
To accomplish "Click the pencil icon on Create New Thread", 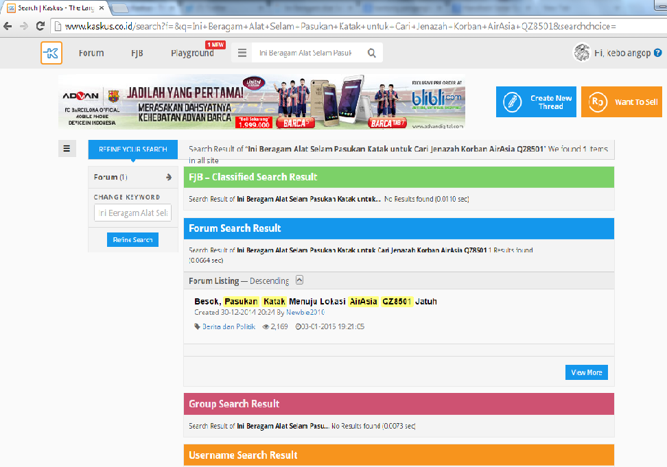I will pos(511,102).
